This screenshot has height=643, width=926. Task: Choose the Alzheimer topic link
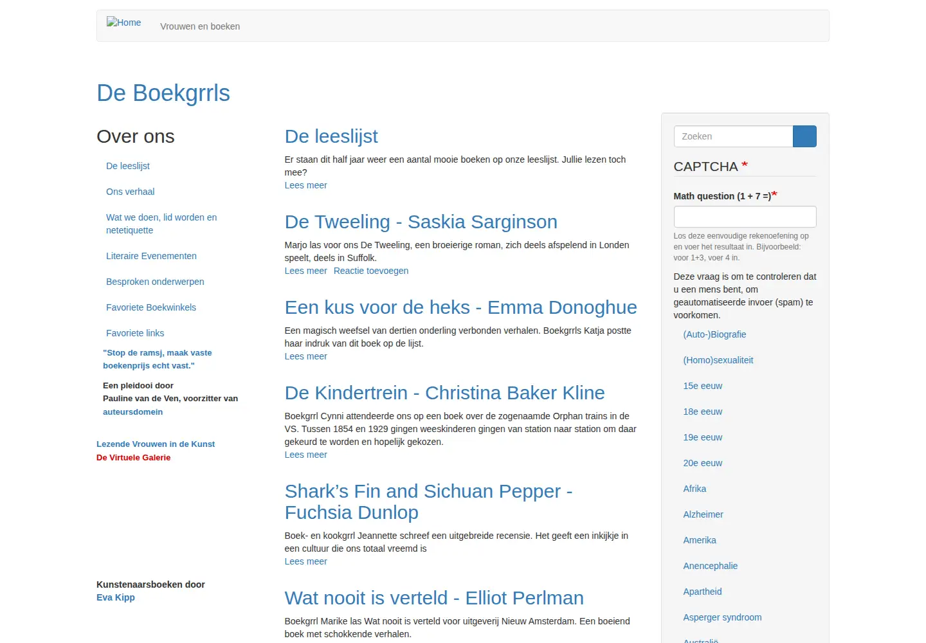pos(703,514)
